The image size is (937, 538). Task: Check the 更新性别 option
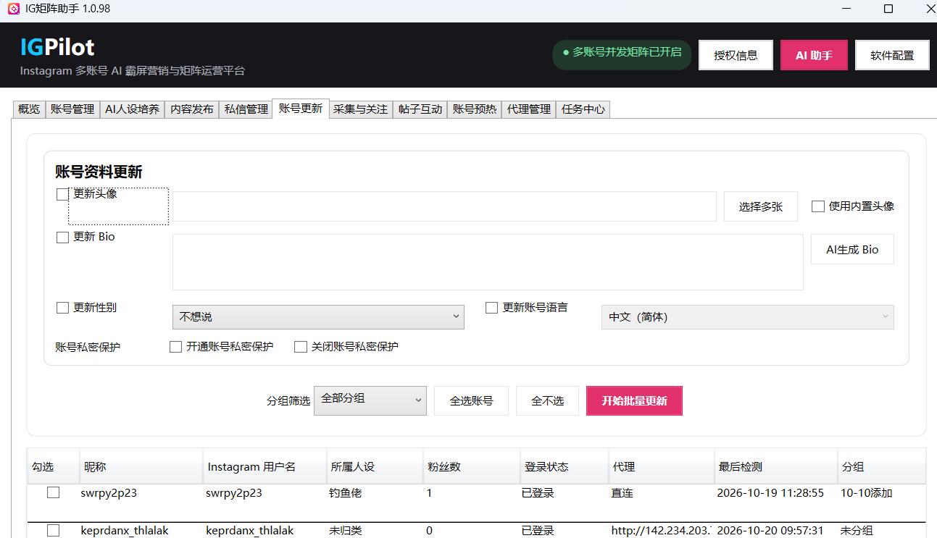pos(62,308)
